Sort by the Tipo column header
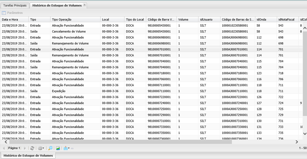Image resolution: width=307 pixels, height=159 pixels. pos(39,20)
